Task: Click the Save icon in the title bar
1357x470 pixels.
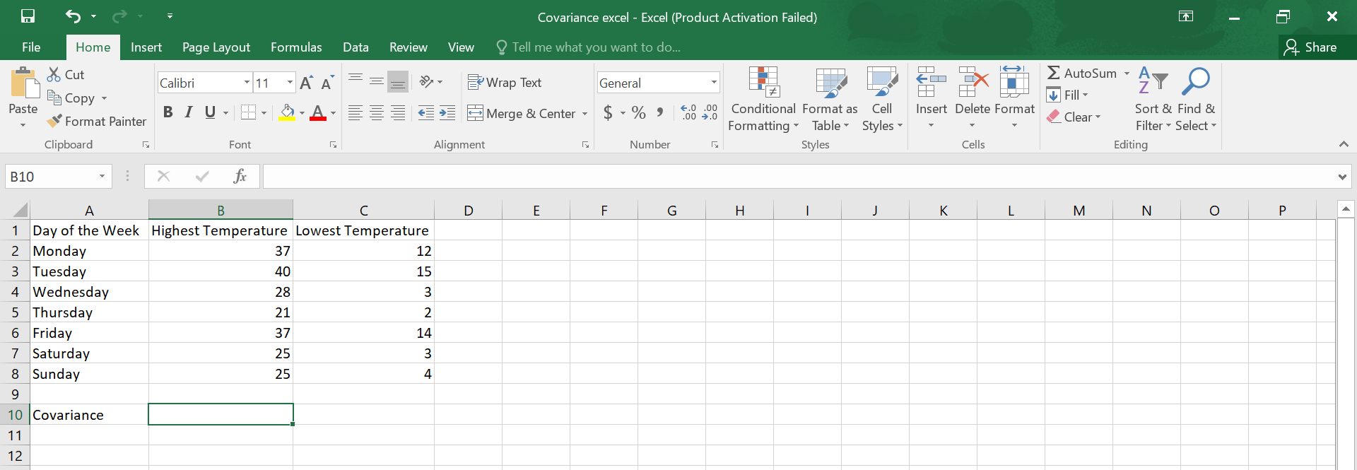Action: coord(28,16)
